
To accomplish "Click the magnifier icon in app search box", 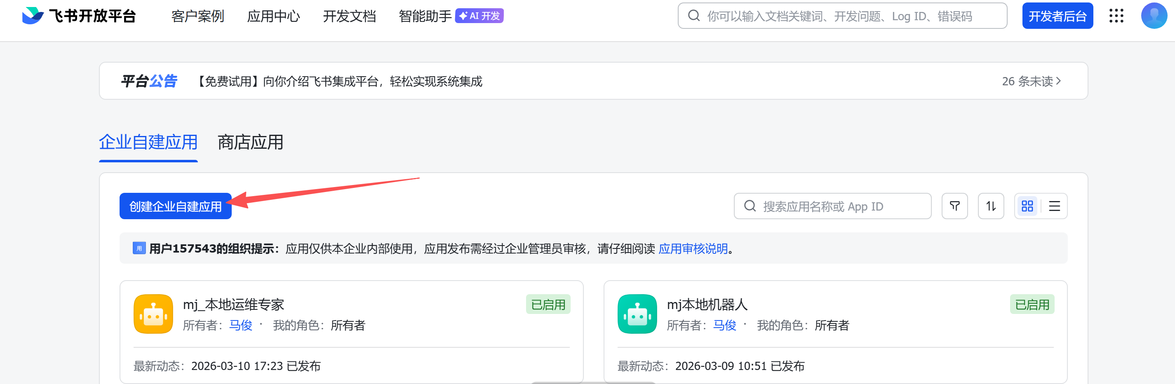I will [750, 206].
